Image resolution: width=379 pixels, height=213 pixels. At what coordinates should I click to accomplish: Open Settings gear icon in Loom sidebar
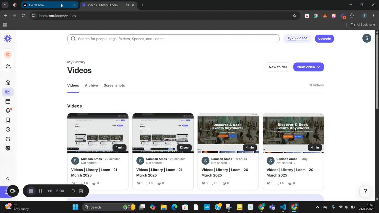[8, 148]
